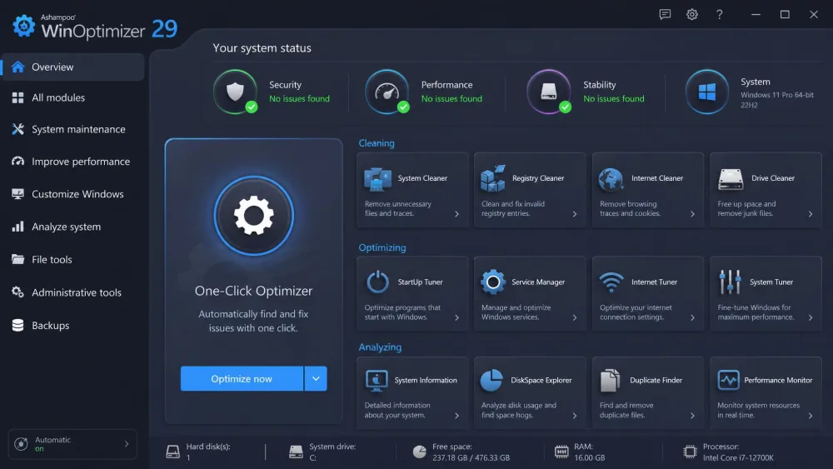Click the 237.18 GB / 476.33 GB value
The image size is (833, 469).
[x=471, y=458]
